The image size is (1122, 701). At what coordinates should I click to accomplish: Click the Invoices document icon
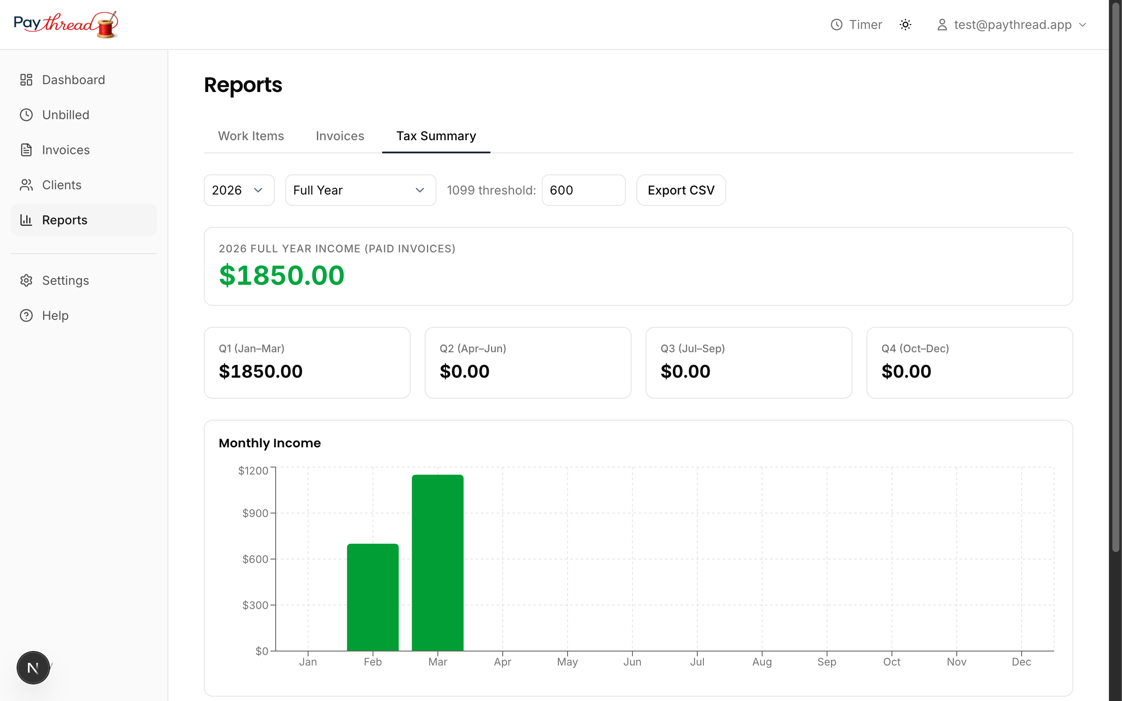click(26, 150)
